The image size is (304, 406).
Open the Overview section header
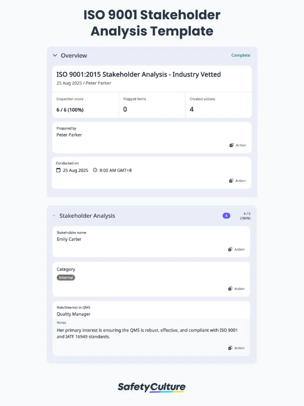pos(75,55)
